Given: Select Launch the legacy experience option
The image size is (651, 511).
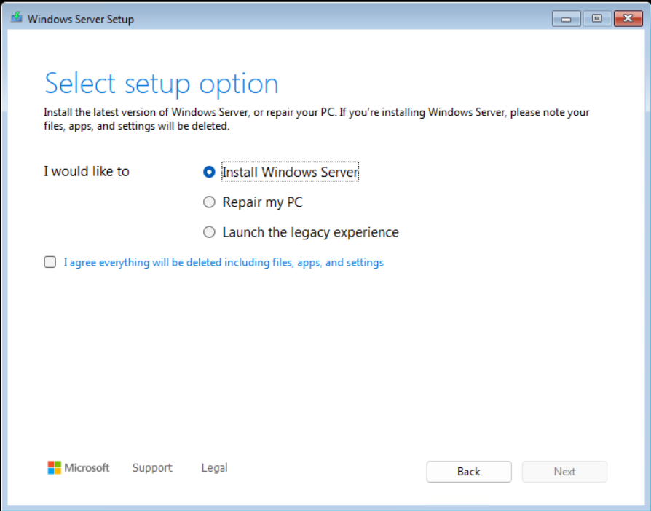Looking at the screenshot, I should click(209, 232).
